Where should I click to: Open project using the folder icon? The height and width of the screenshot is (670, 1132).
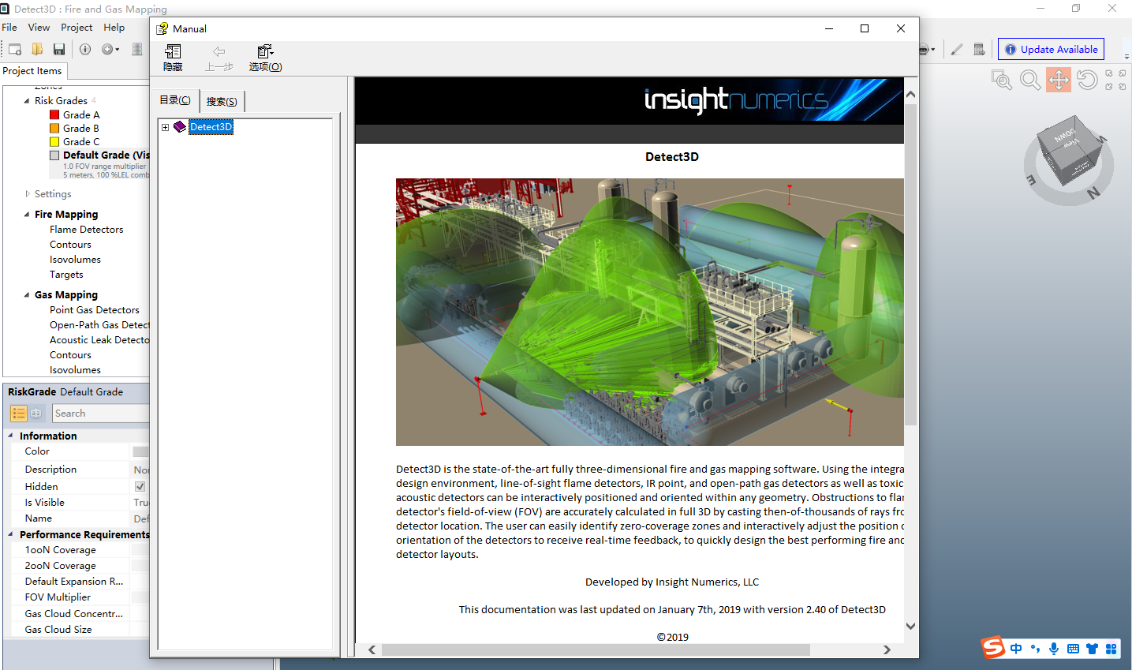pos(37,49)
